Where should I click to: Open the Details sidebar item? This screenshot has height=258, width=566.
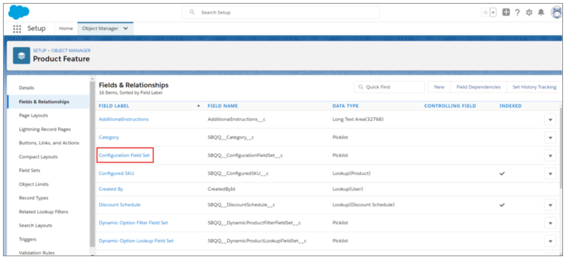click(x=27, y=87)
